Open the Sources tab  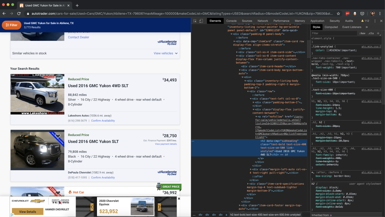(x=247, y=21)
